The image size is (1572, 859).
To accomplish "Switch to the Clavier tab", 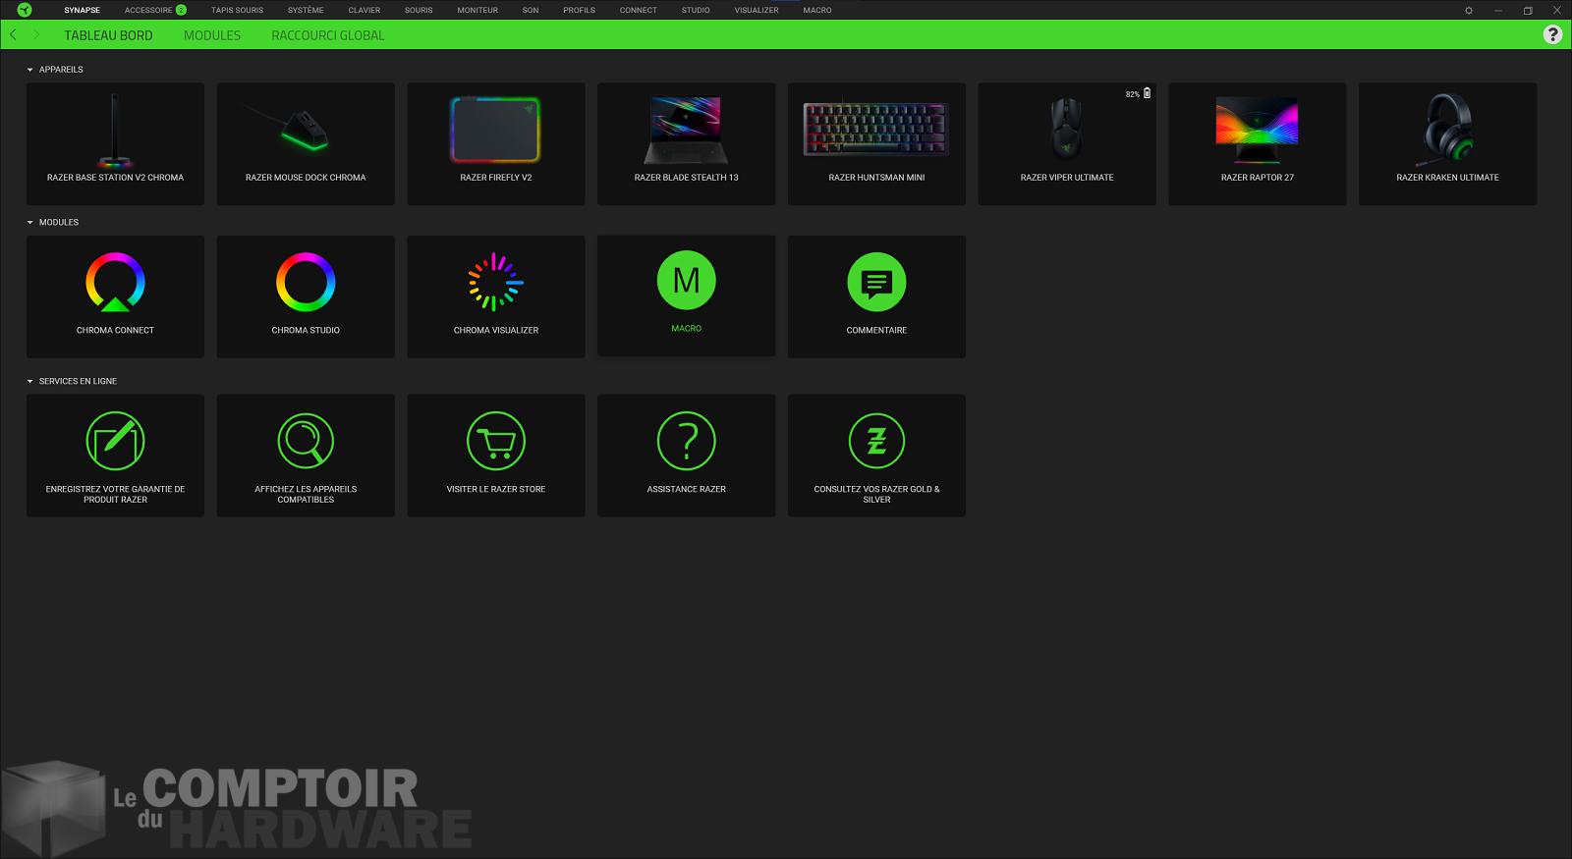I will click(364, 10).
